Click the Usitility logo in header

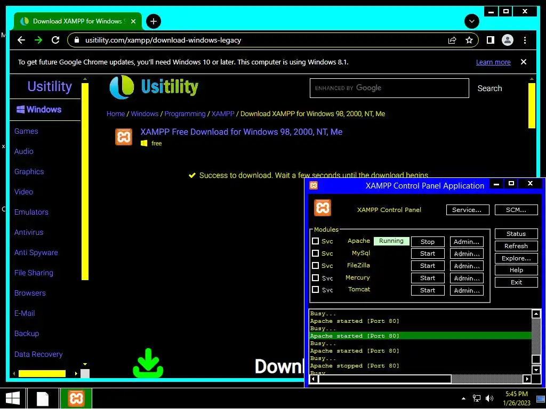pyautogui.click(x=154, y=87)
